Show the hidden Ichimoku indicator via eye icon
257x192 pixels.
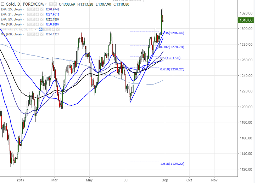click(x=40, y=29)
